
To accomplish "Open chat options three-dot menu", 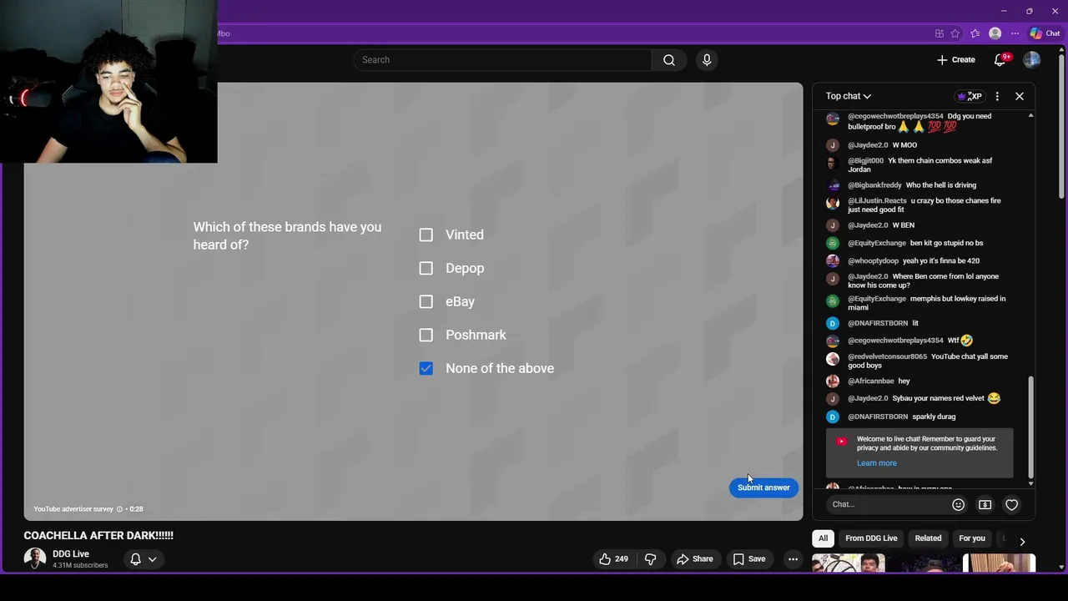I will pos(997,96).
